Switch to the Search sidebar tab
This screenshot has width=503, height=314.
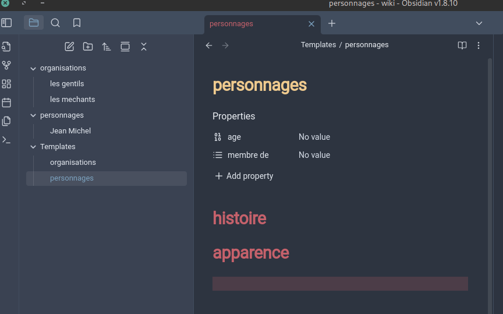coord(55,23)
